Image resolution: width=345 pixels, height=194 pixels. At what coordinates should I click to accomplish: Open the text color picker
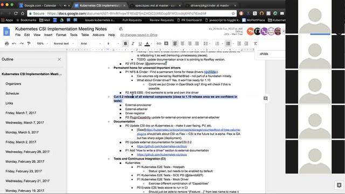[x=147, y=44]
